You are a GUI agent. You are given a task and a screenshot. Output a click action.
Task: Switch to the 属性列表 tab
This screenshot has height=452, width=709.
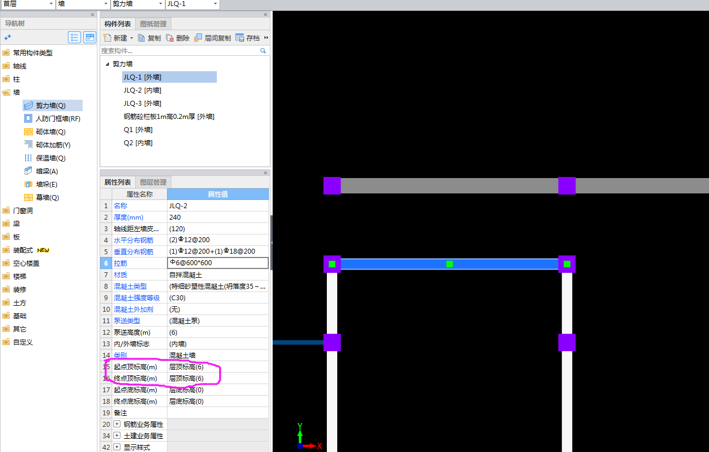pos(118,182)
